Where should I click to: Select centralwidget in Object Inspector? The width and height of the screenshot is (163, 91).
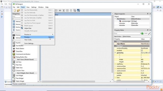pos(126,21)
